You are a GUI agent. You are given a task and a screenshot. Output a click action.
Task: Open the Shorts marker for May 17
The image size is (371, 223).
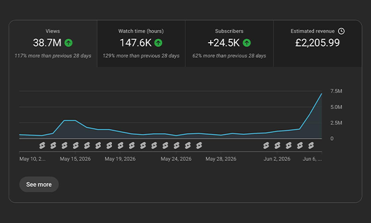(x=98, y=146)
